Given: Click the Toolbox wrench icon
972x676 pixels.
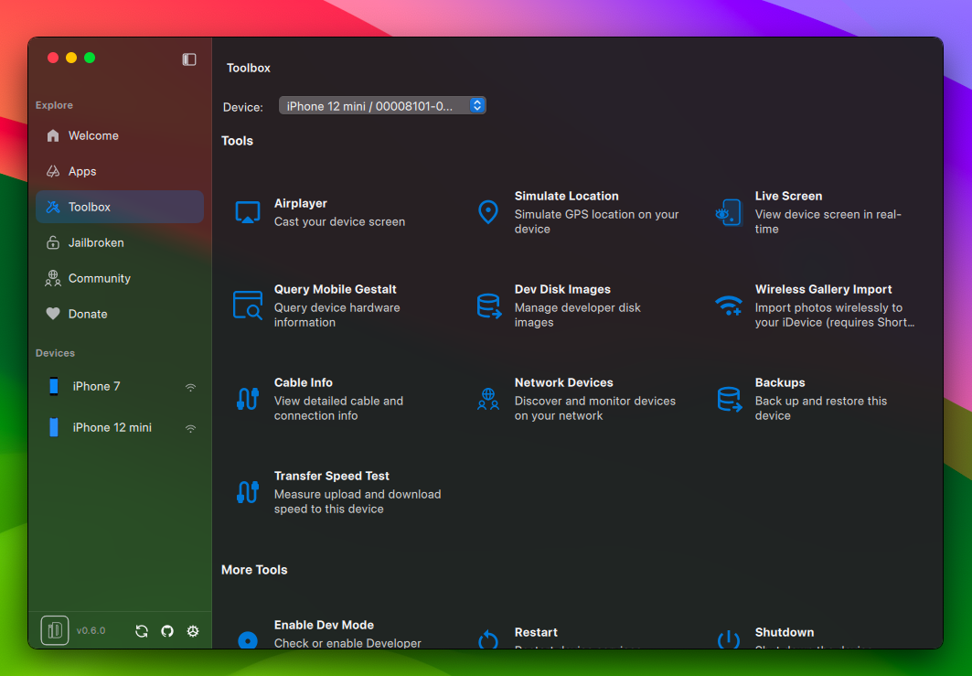Looking at the screenshot, I should click(x=53, y=207).
